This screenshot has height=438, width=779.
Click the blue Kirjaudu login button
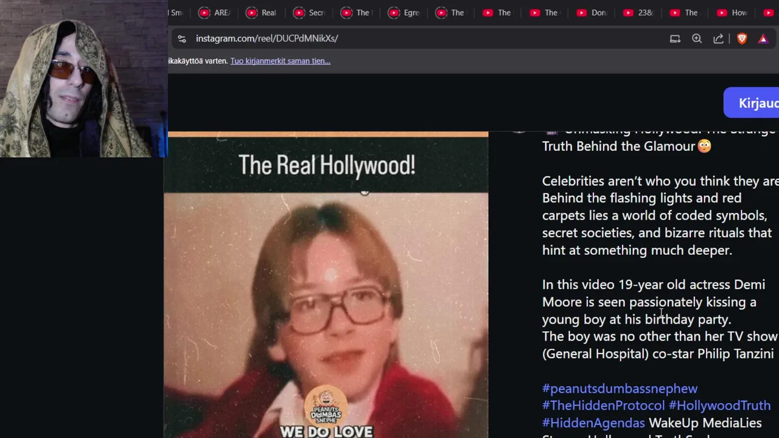[752, 103]
